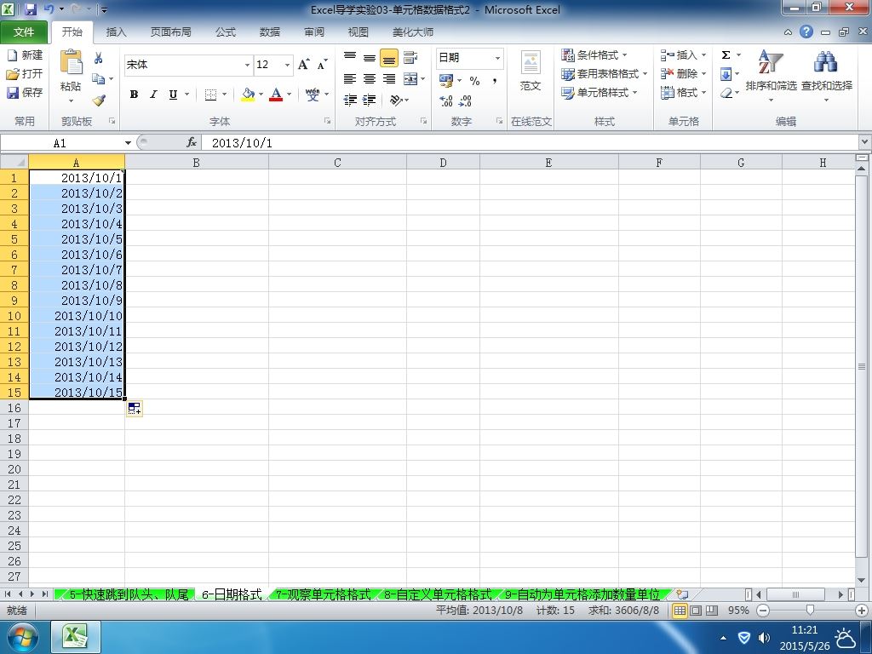This screenshot has height=654, width=872.
Task: Click the 保存 save button in ribbon
Action: tap(25, 92)
